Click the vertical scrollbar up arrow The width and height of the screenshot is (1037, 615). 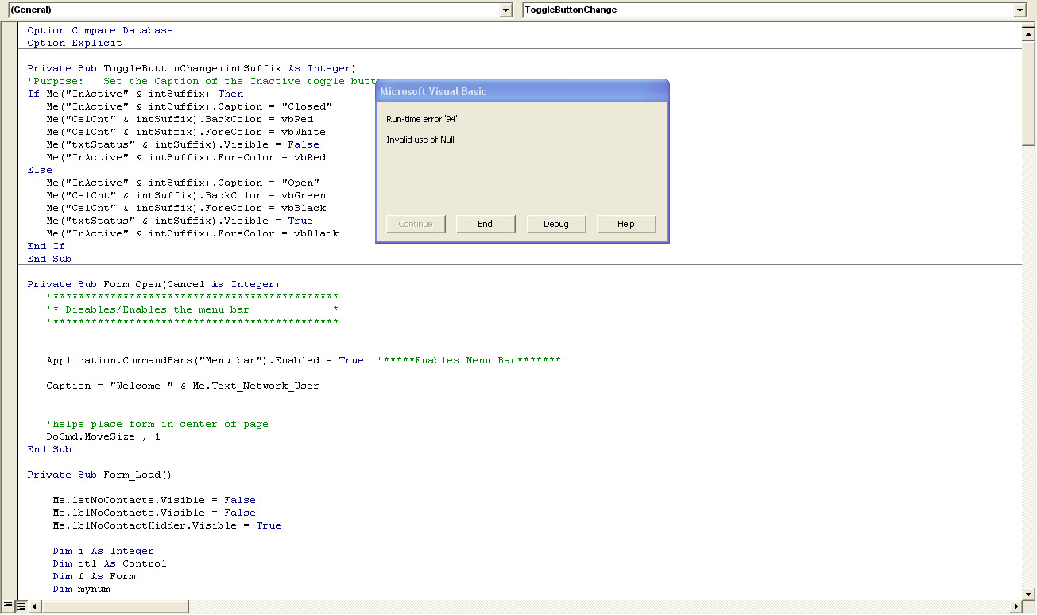pyautogui.click(x=1029, y=34)
